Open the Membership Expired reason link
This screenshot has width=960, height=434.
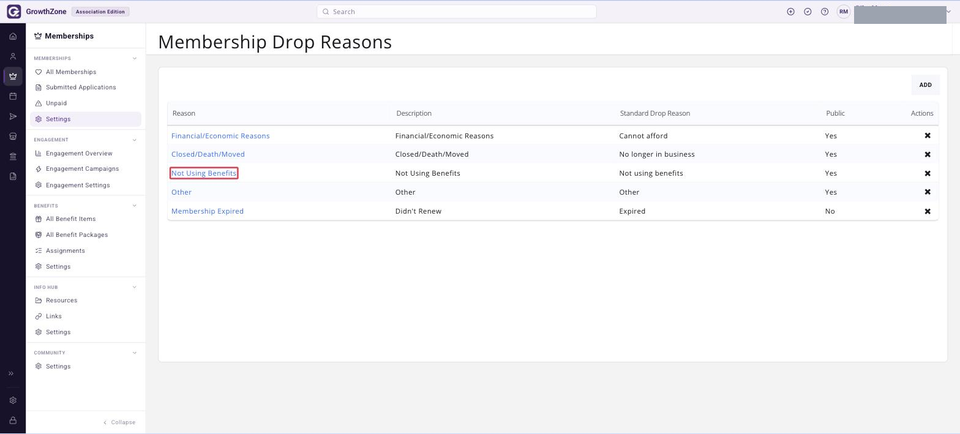208,211
